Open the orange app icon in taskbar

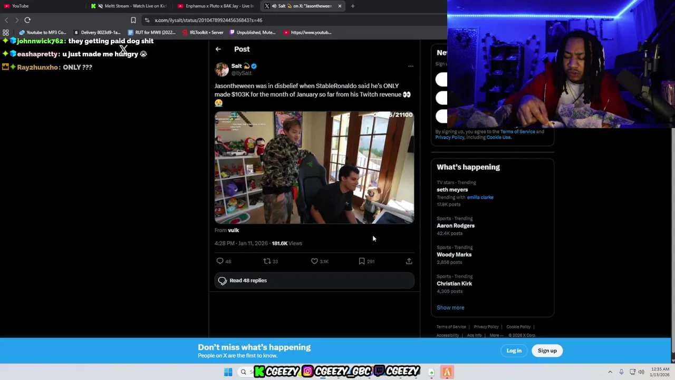pyautogui.click(x=447, y=372)
